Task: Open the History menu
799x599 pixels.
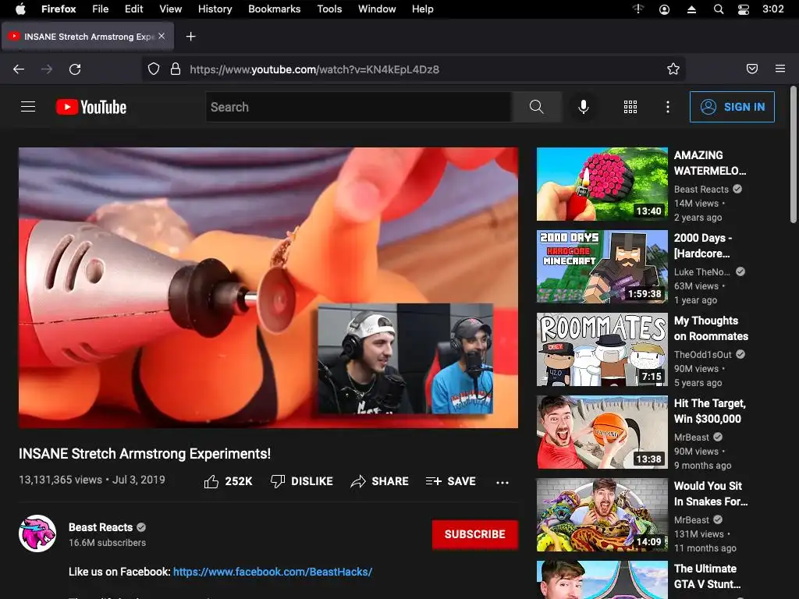Action: (x=215, y=9)
